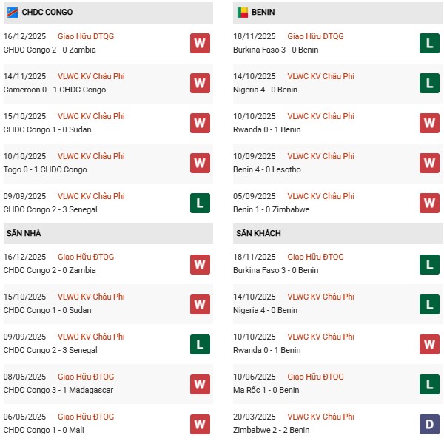The image size is (444, 441).
Task: Click W badge for Benin 4-0 Lesotho
Action: pos(430,164)
